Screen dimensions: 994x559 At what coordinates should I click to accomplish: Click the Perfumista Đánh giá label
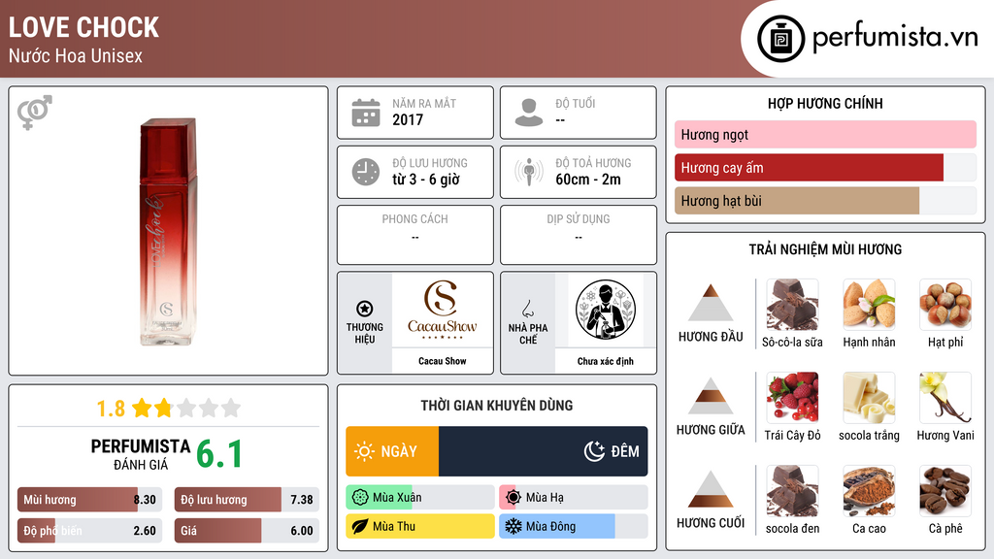pyautogui.click(x=141, y=454)
